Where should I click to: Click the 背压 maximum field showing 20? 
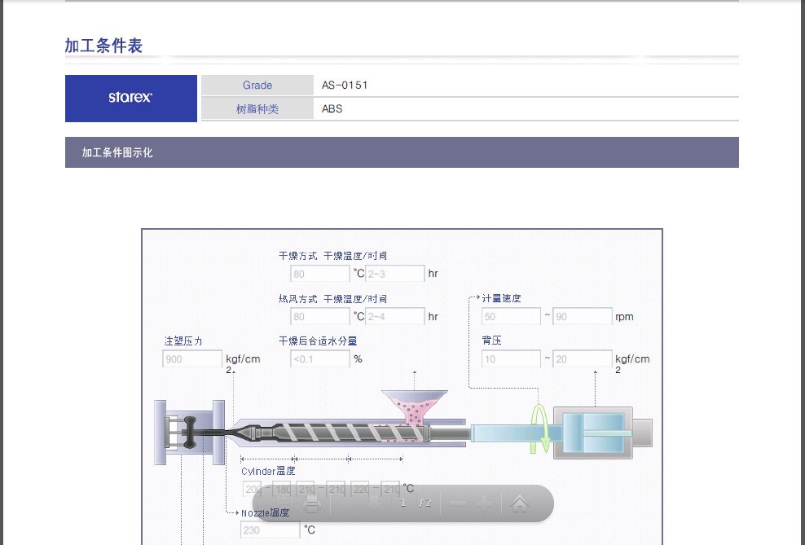[x=582, y=359]
